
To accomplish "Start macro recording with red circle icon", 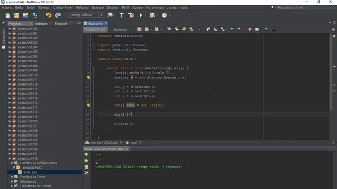I will click(250, 29).
